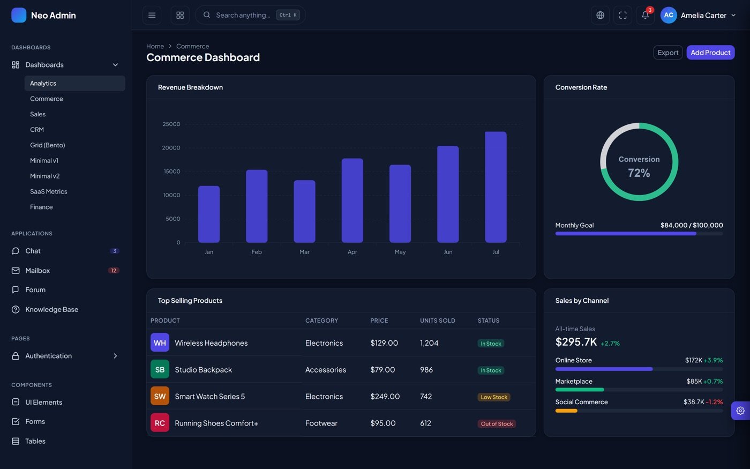Click the Low Stock status badge
The height and width of the screenshot is (469, 750).
coord(494,397)
